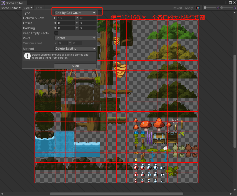
Task: Click the right arrow of the horizontal scrollbar
Action: point(231,194)
